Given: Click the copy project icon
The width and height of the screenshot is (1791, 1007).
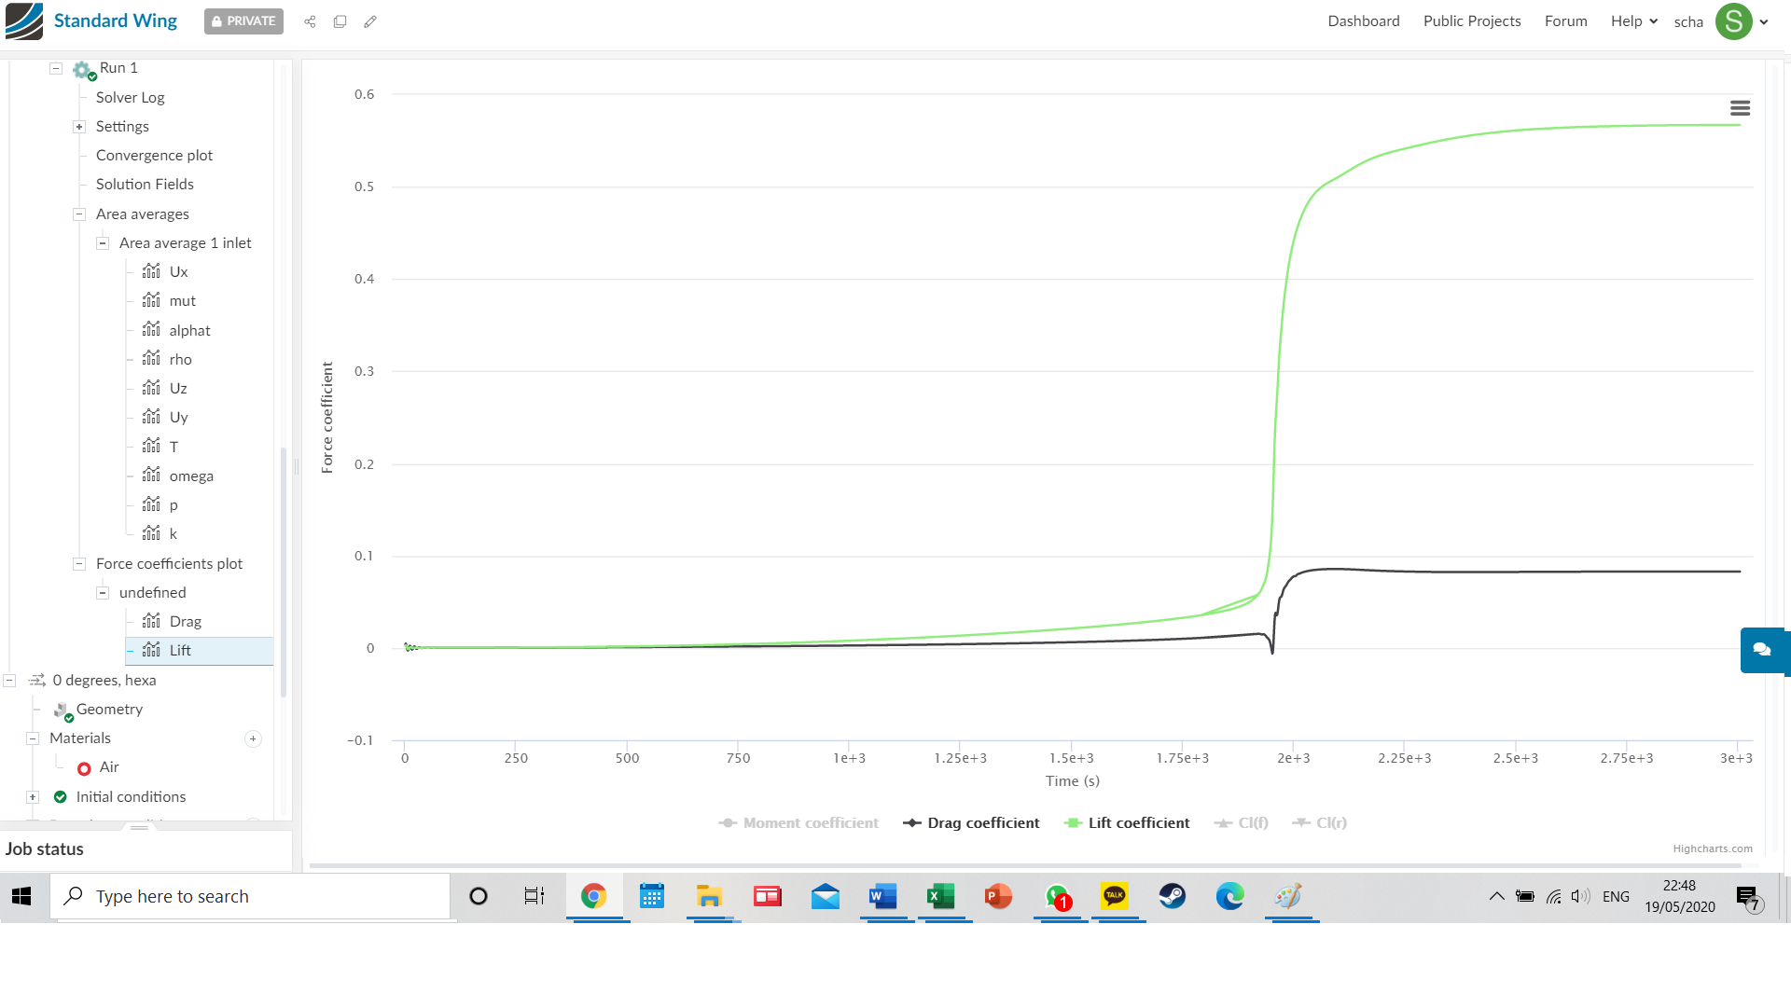Looking at the screenshot, I should tap(340, 21).
